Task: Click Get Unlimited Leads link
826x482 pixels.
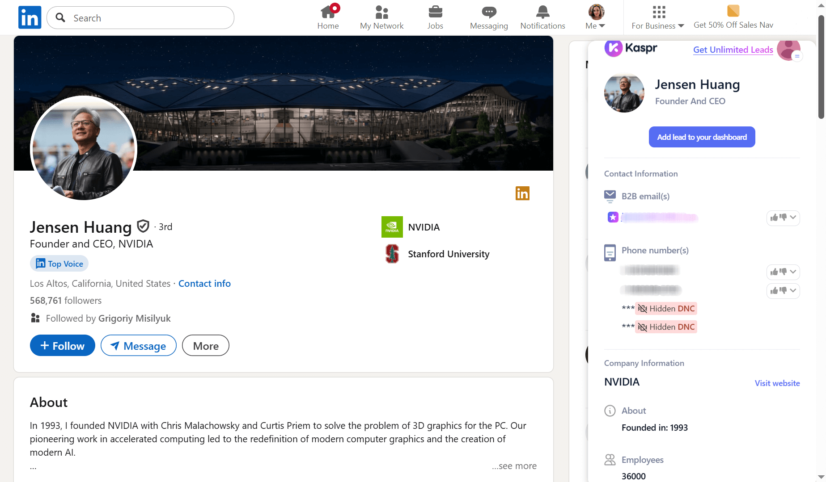Action: (733, 50)
